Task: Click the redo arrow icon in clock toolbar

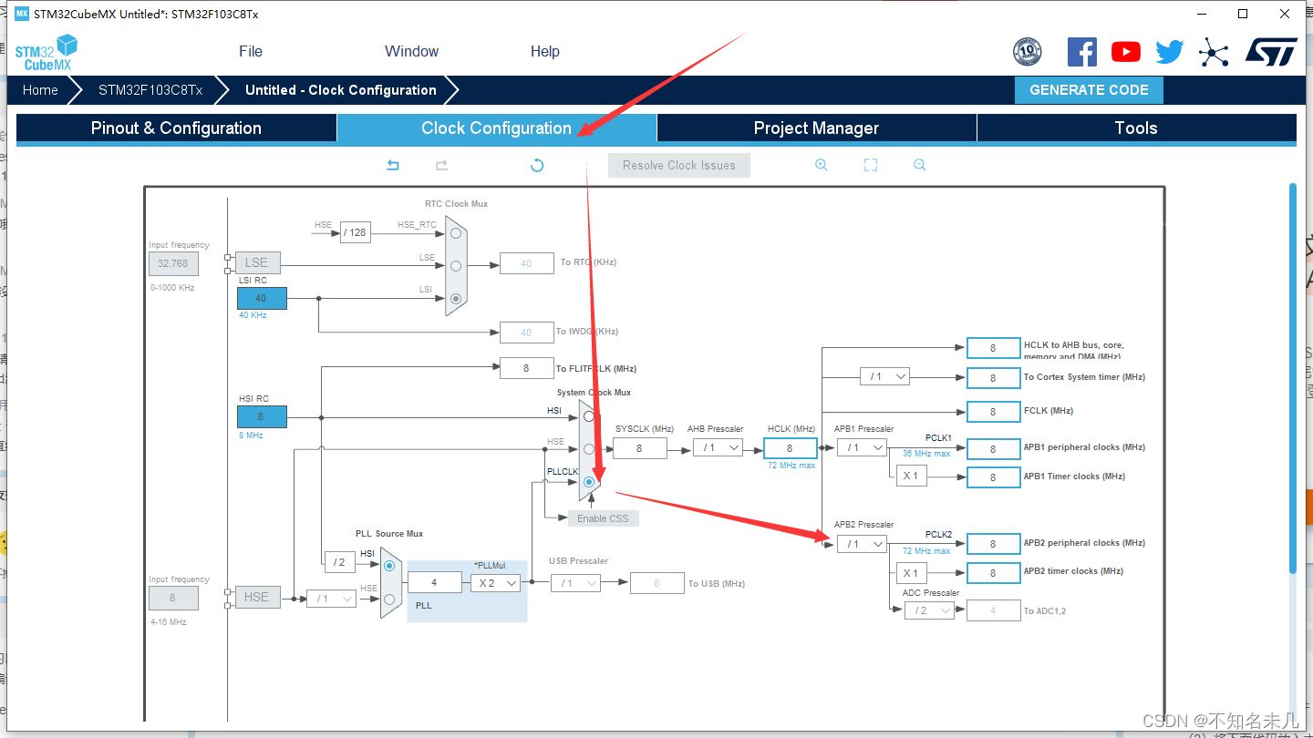Action: tap(441, 165)
